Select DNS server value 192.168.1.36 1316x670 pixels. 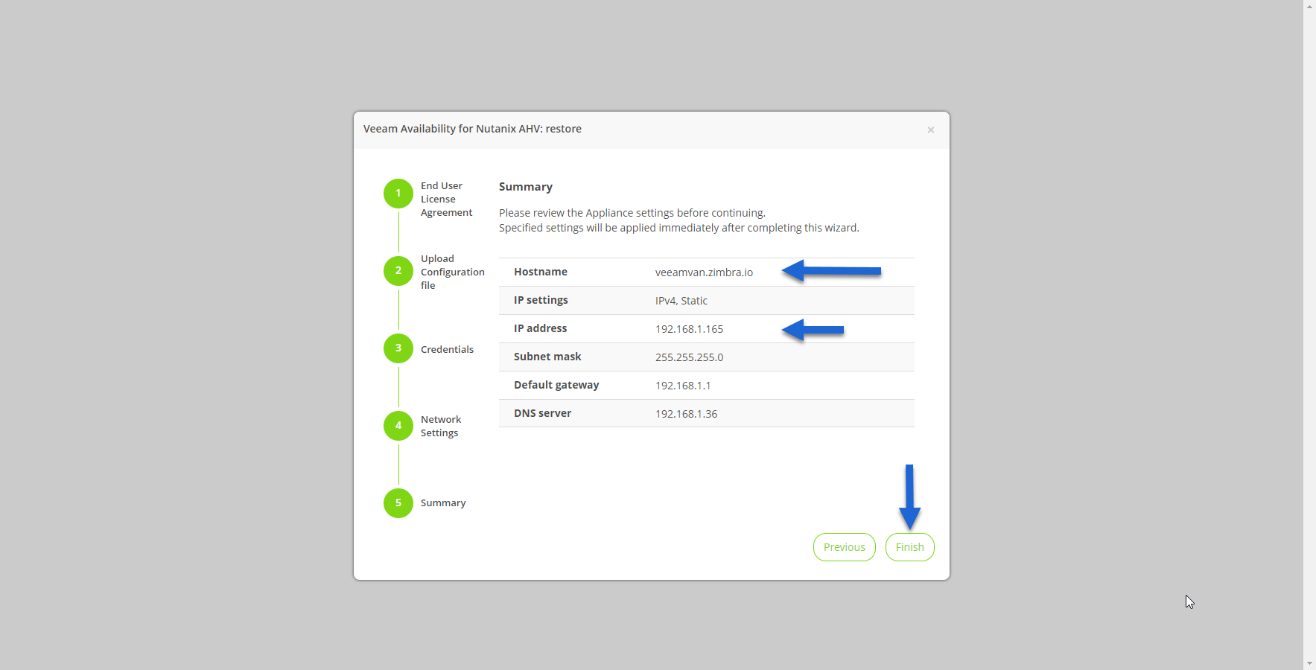[x=686, y=414]
